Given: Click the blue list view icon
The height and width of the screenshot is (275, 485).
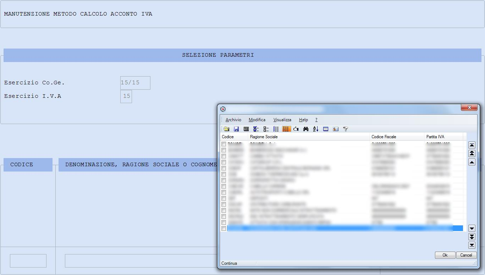Looking at the screenshot, I should [276, 129].
